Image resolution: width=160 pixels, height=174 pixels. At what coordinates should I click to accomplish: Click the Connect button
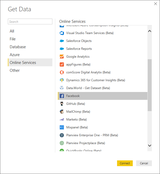(125, 163)
